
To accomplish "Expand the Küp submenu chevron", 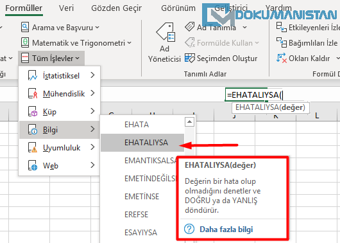I will pos(92,111).
